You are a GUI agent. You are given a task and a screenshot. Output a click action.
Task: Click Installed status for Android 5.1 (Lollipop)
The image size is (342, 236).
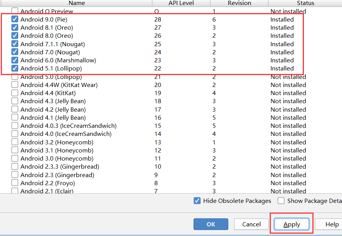pyautogui.click(x=282, y=68)
